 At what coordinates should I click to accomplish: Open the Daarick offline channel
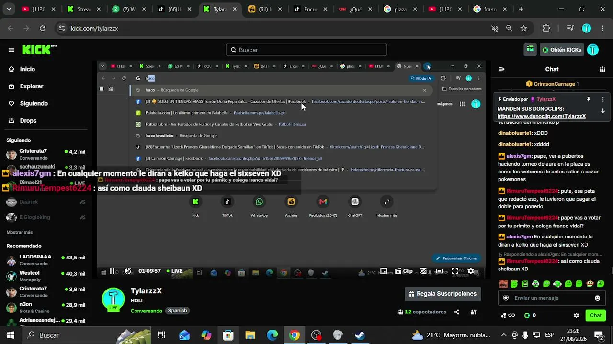click(46, 202)
